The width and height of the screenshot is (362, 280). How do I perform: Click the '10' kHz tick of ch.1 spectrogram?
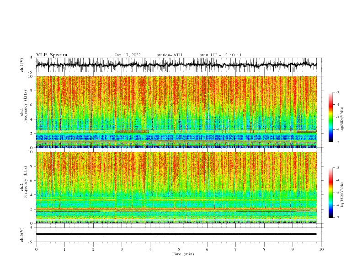coord(31,76)
